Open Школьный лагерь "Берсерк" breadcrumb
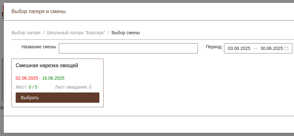 pos(76,33)
